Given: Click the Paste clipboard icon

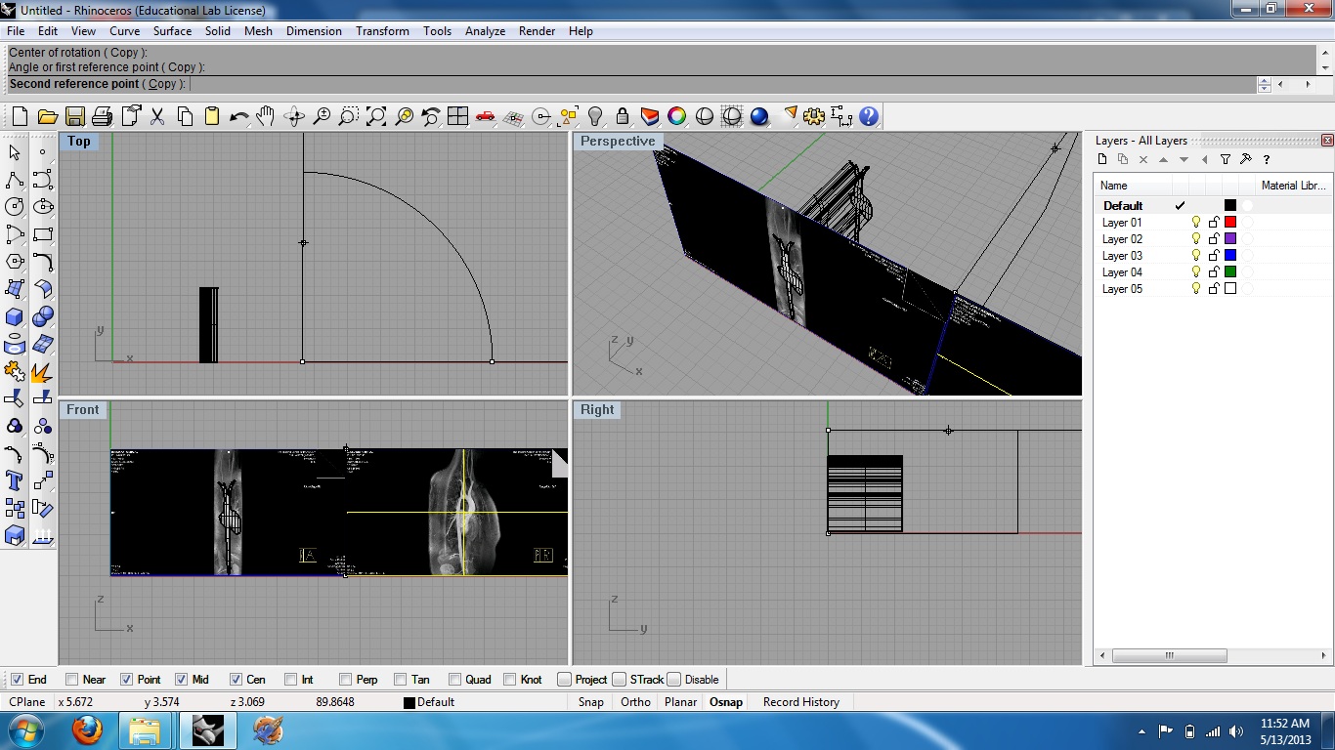Looking at the screenshot, I should pyautogui.click(x=211, y=117).
